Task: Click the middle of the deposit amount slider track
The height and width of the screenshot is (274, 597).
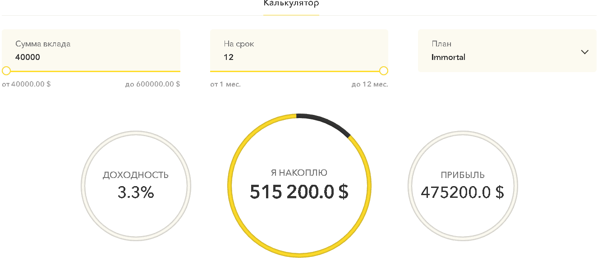Action: (91, 71)
